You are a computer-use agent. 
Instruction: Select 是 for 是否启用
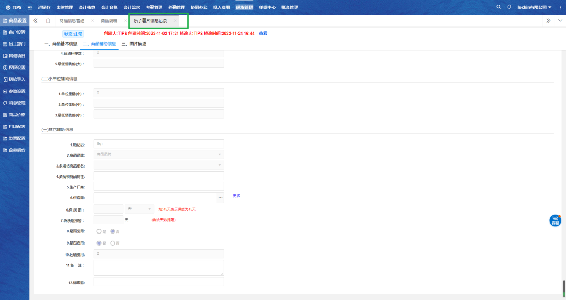tap(99, 243)
